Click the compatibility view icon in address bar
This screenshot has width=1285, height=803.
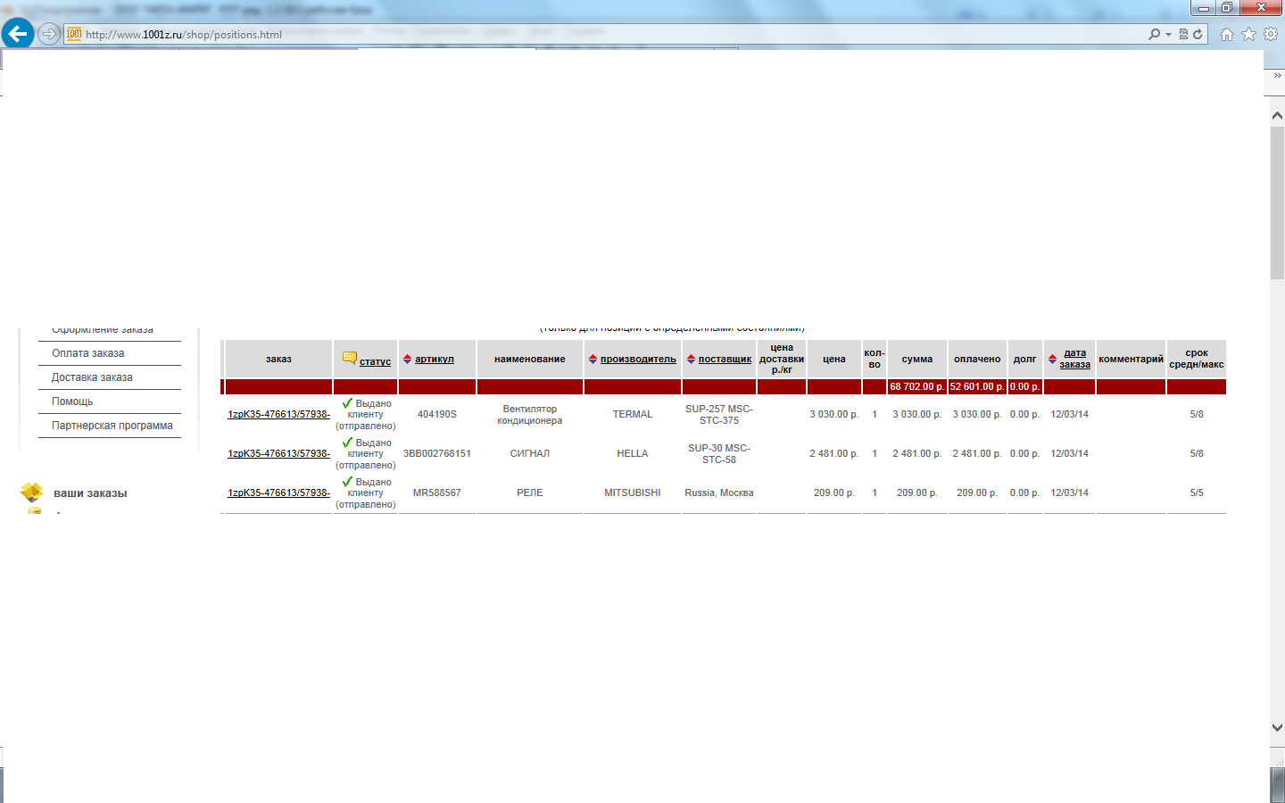[x=1183, y=34]
